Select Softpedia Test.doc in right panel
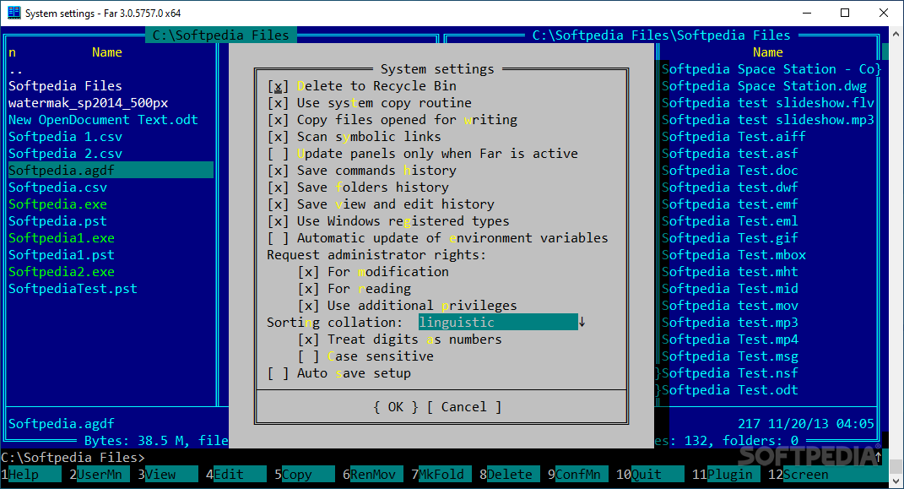 730,170
